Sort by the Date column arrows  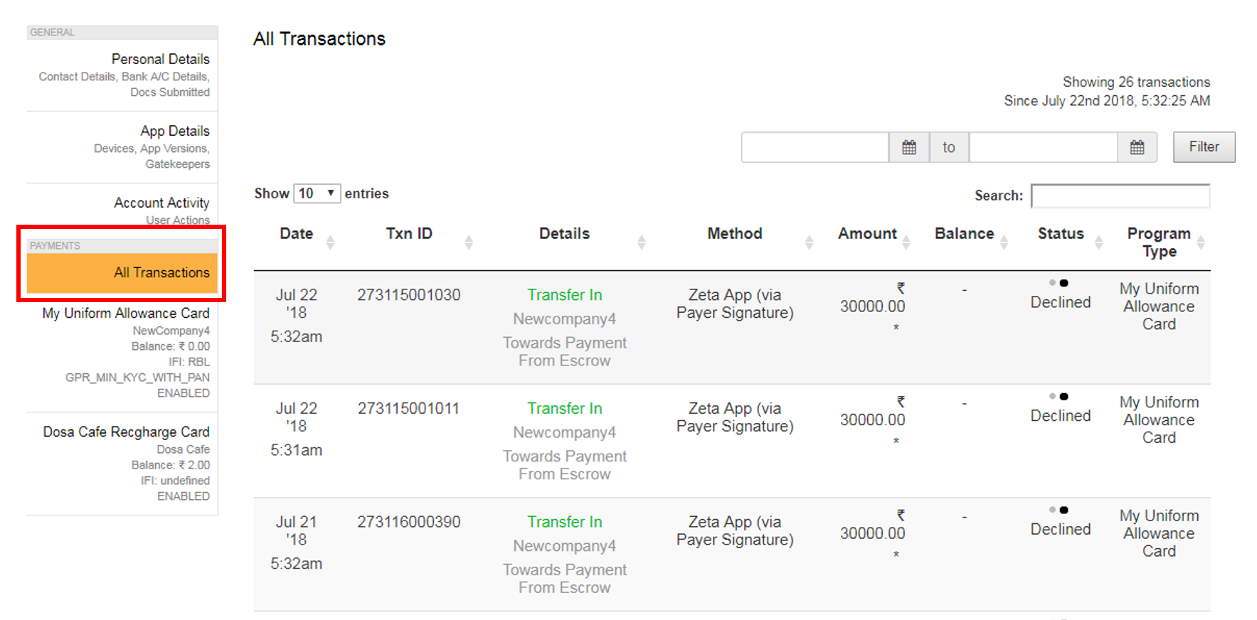330,242
